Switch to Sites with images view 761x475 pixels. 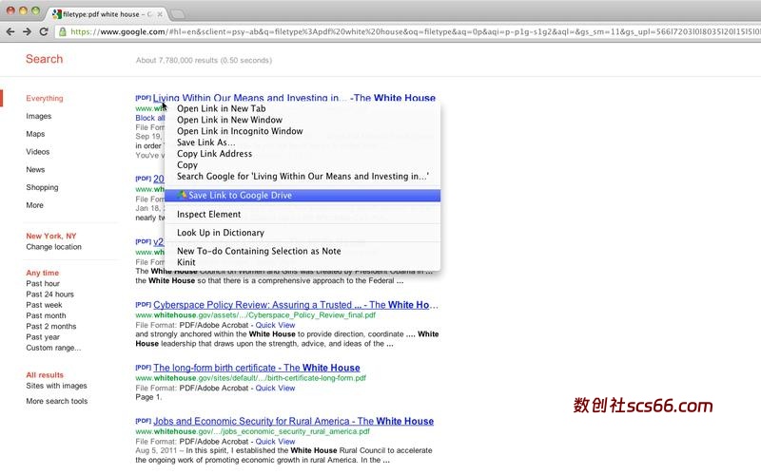56,386
